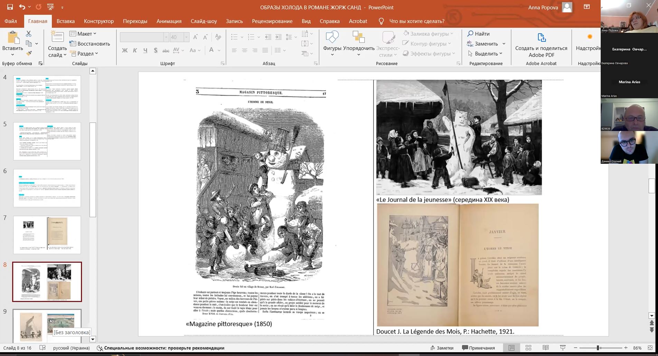Zoom in with the plus icon
The image size is (658, 356).
tap(626, 348)
